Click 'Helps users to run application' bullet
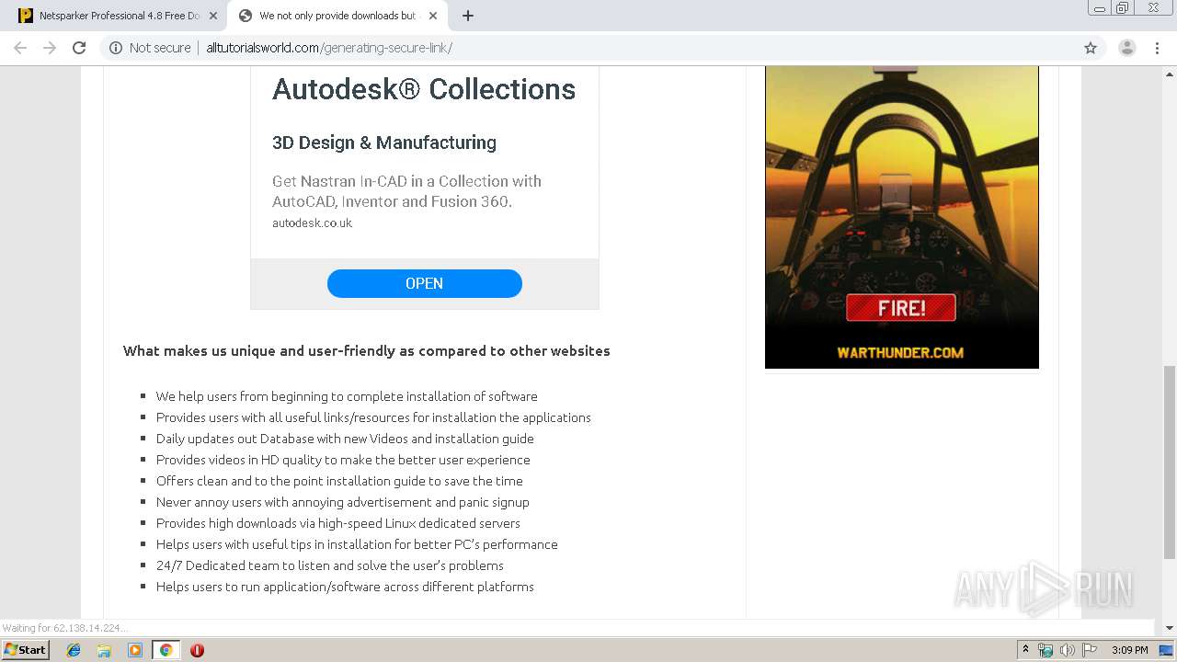 (x=345, y=587)
